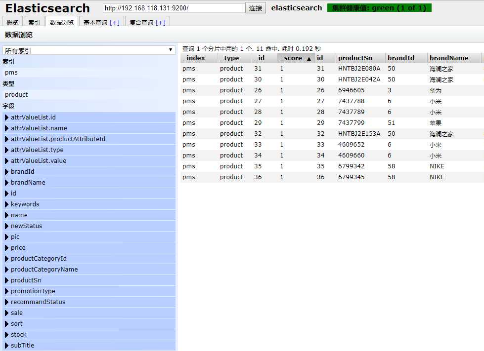The width and height of the screenshot is (484, 351).
Task: Click the brandId 51 cell
Action: 392,122
